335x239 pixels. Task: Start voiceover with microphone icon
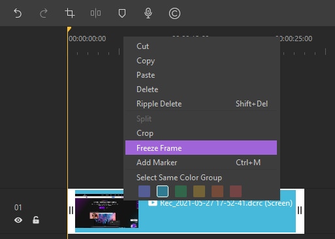click(148, 13)
